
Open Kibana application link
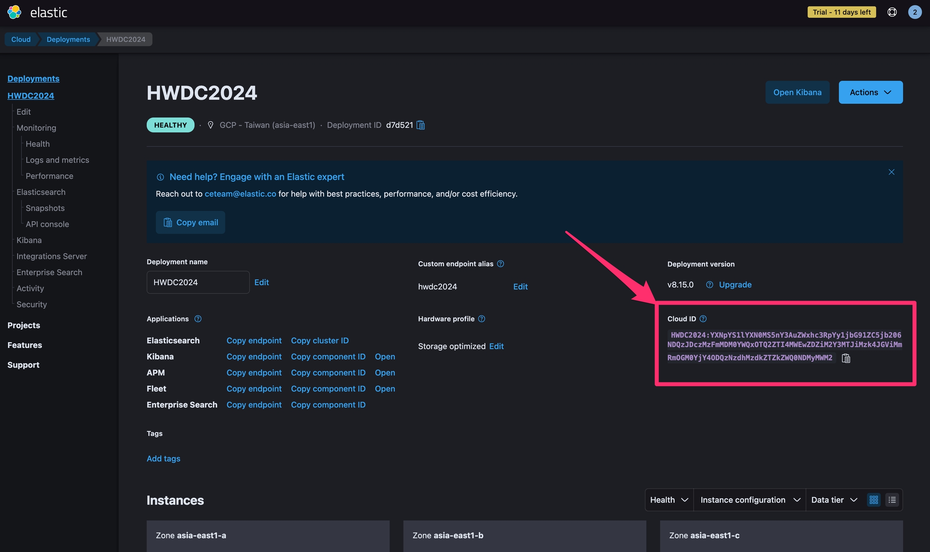coord(385,357)
